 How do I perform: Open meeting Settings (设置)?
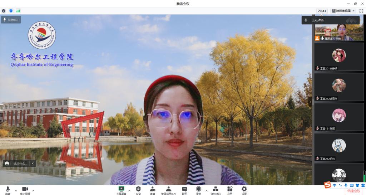coord(244,190)
